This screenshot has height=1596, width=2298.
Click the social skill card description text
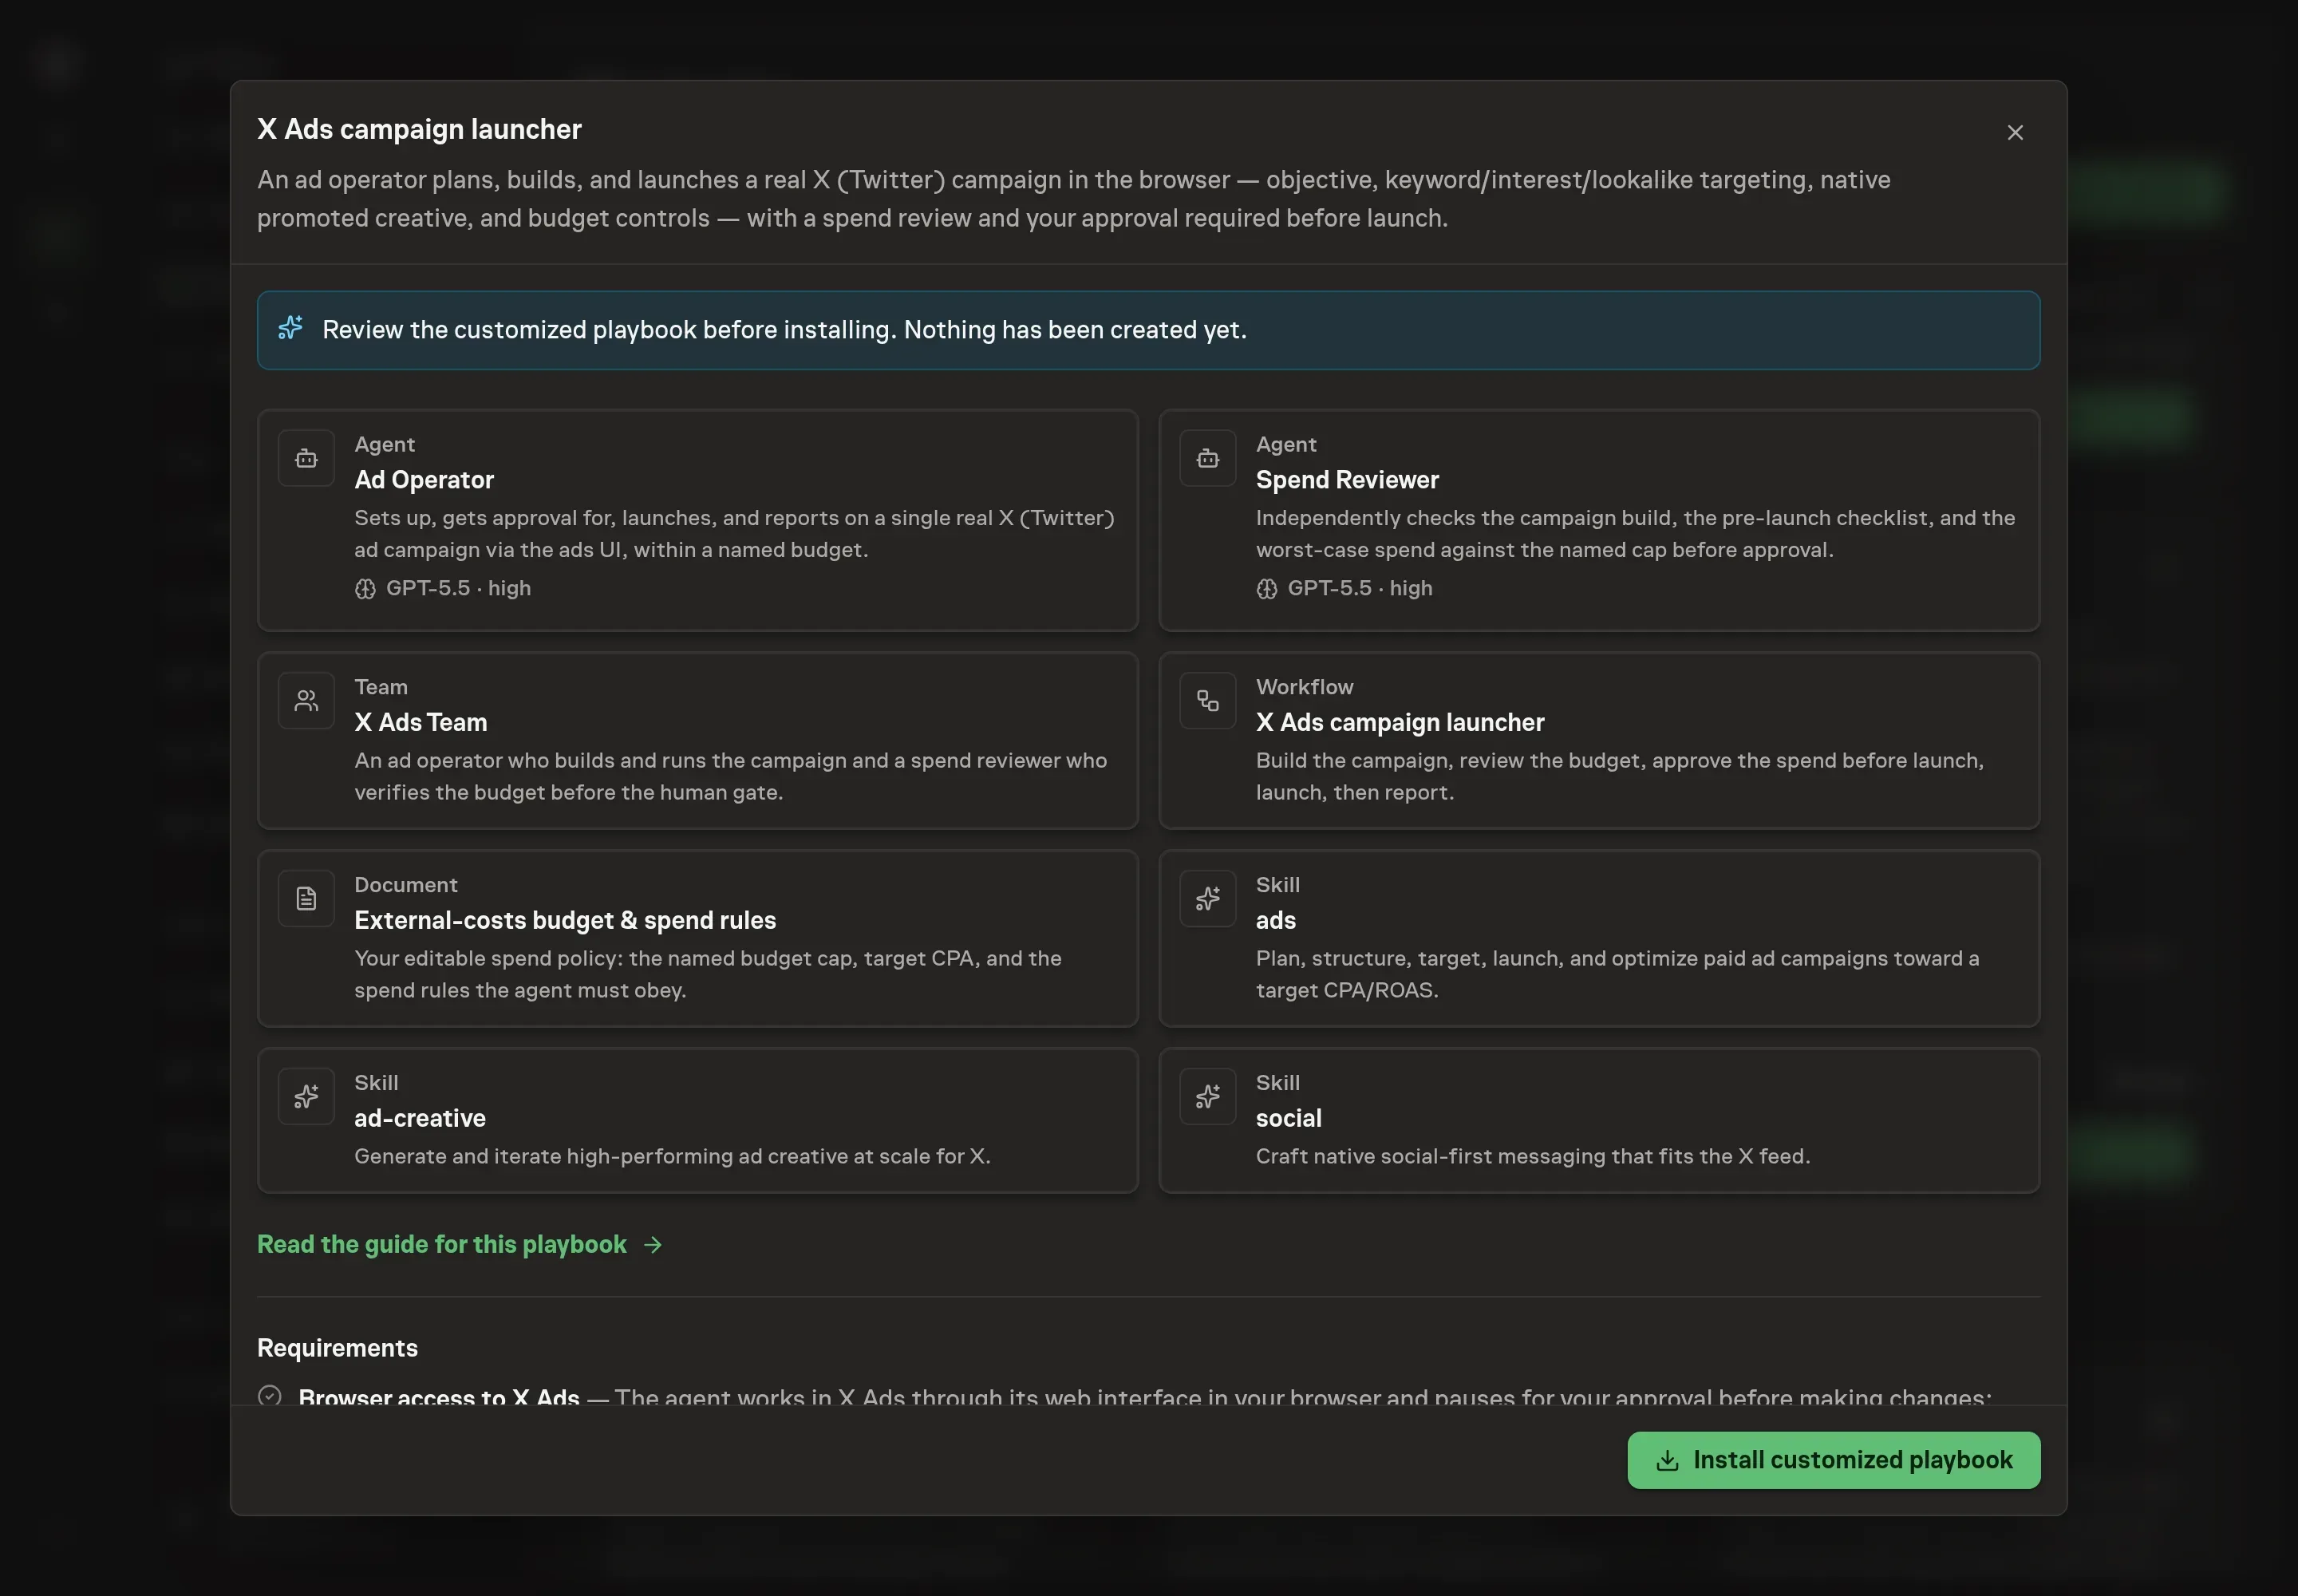pos(1532,1156)
